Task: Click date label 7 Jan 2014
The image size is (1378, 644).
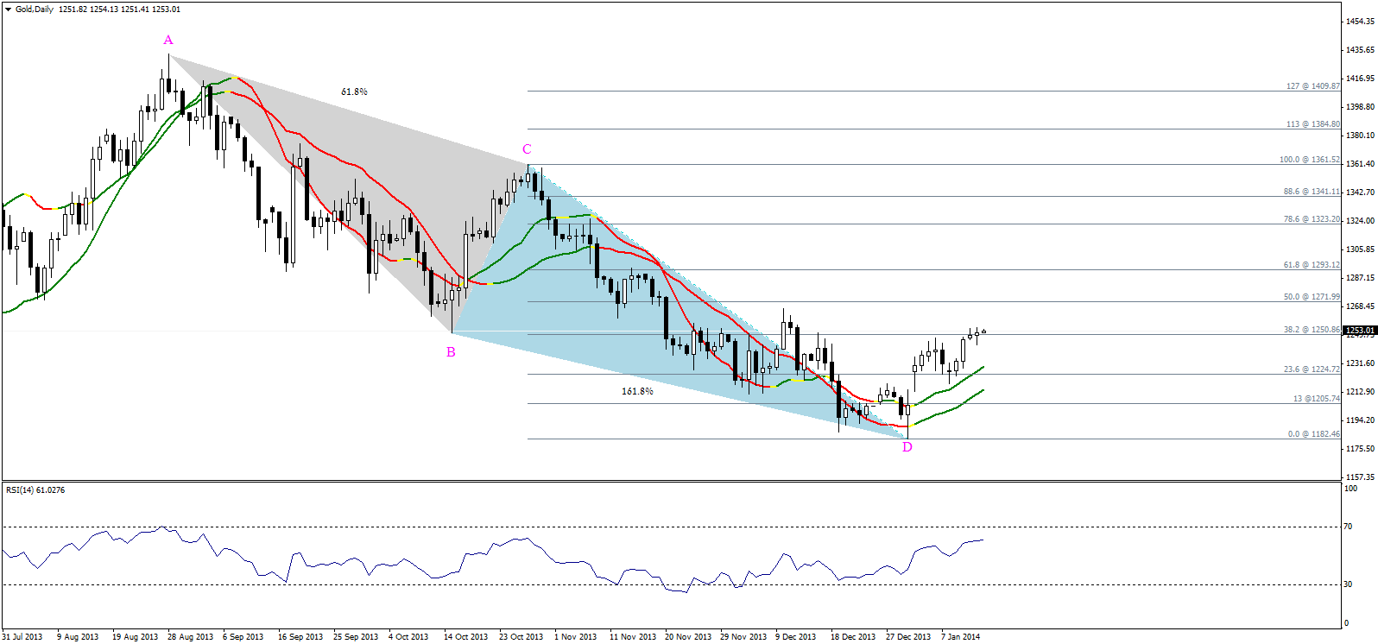Action: 961,637
